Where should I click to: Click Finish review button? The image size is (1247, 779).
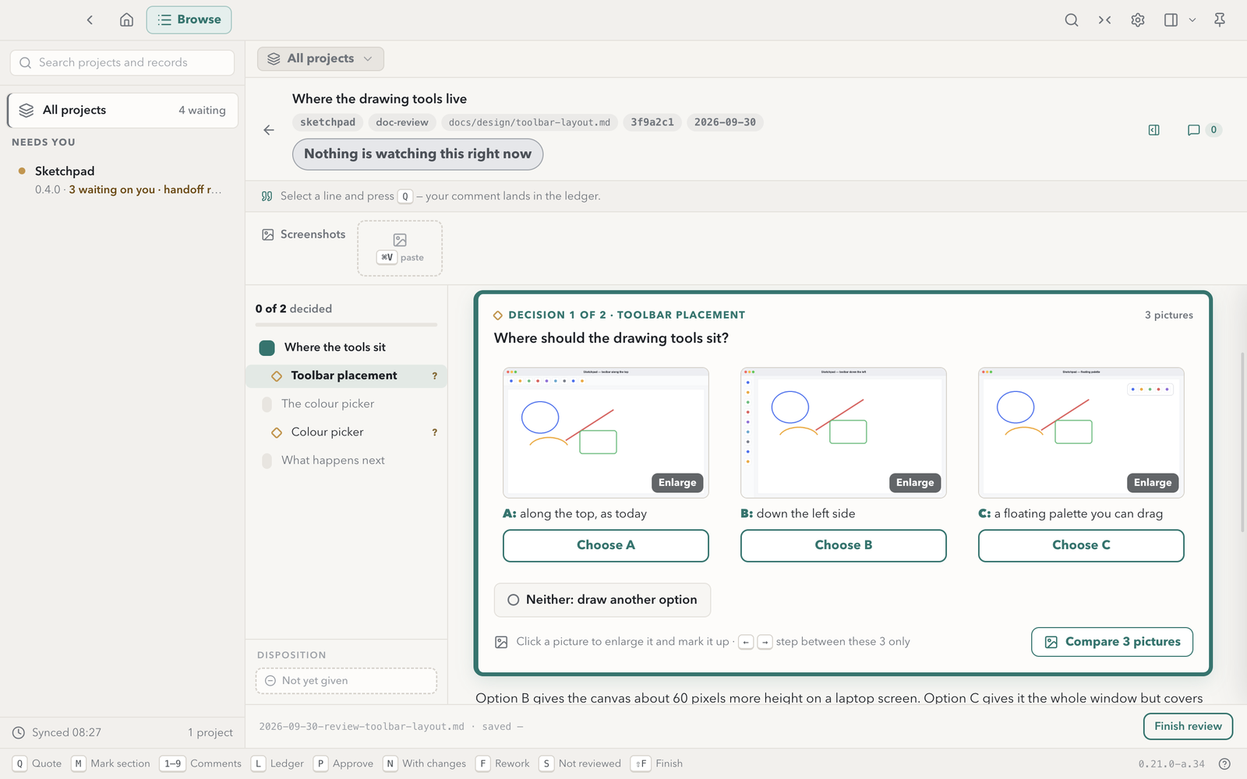click(x=1188, y=726)
